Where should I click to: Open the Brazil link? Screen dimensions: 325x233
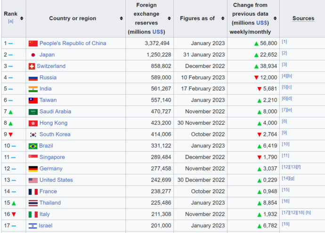[46, 145]
